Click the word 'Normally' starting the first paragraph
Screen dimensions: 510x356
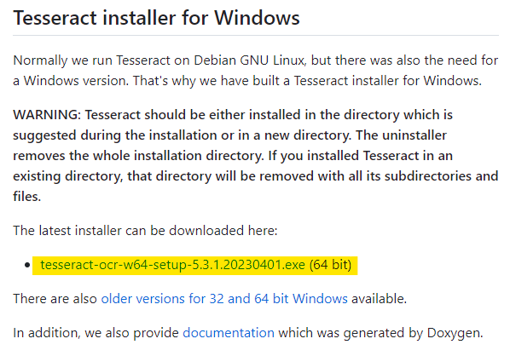point(40,60)
